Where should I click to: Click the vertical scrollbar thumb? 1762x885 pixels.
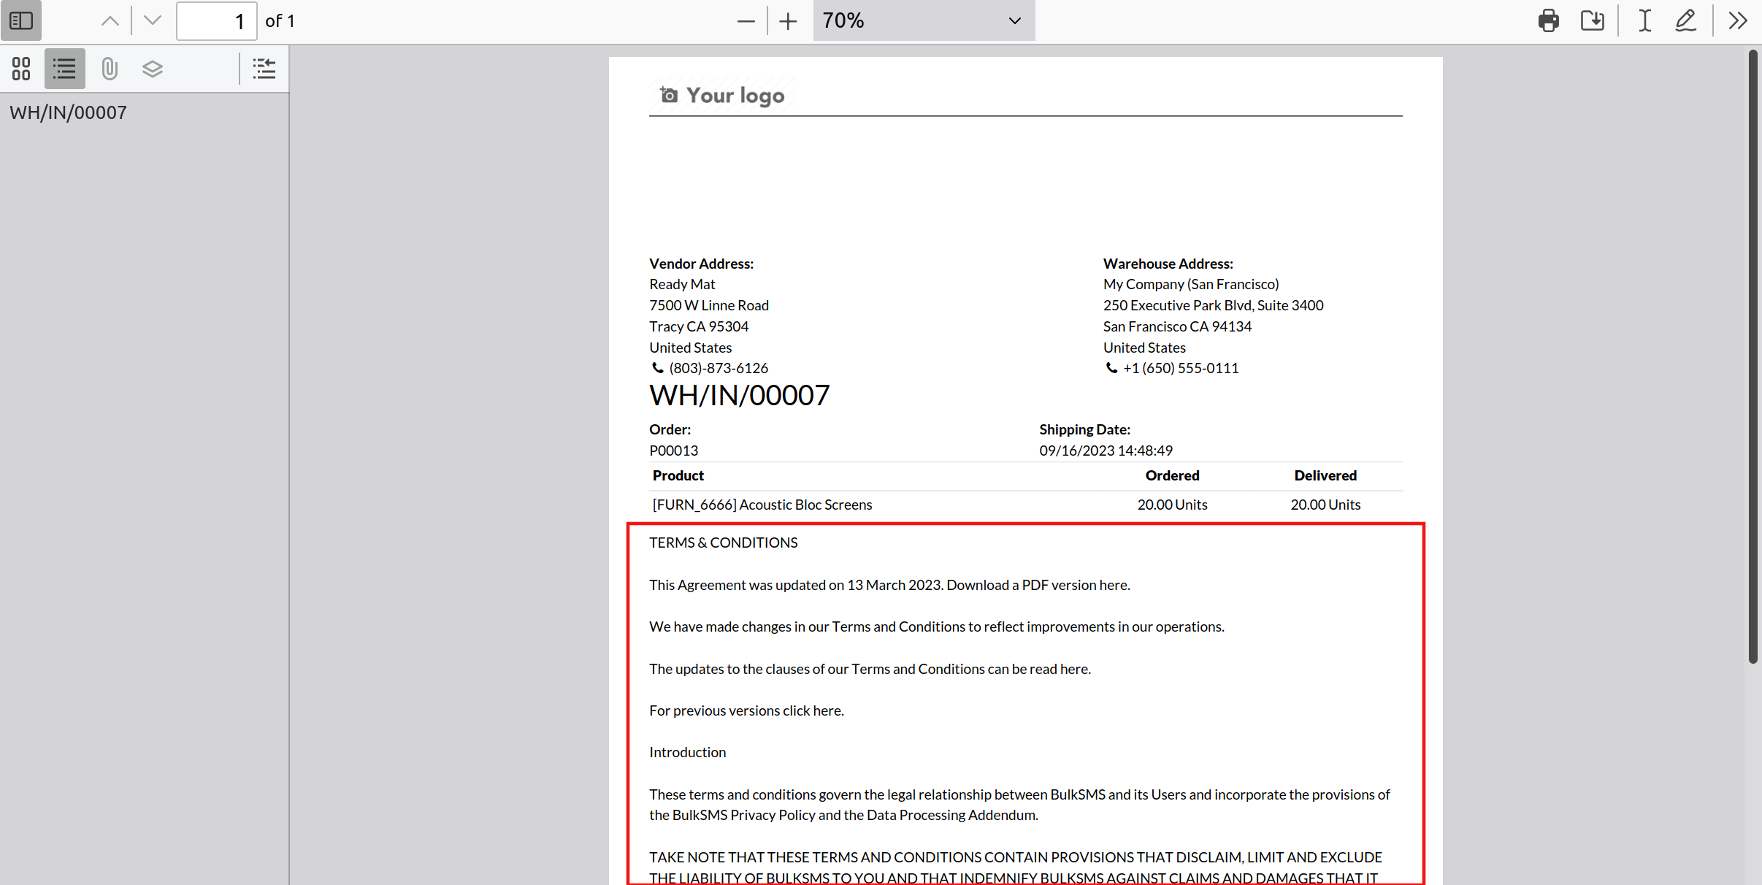1753,356
